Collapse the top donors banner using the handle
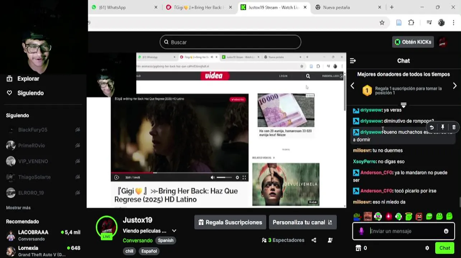Screen dimensions: 461x258 point(404,105)
